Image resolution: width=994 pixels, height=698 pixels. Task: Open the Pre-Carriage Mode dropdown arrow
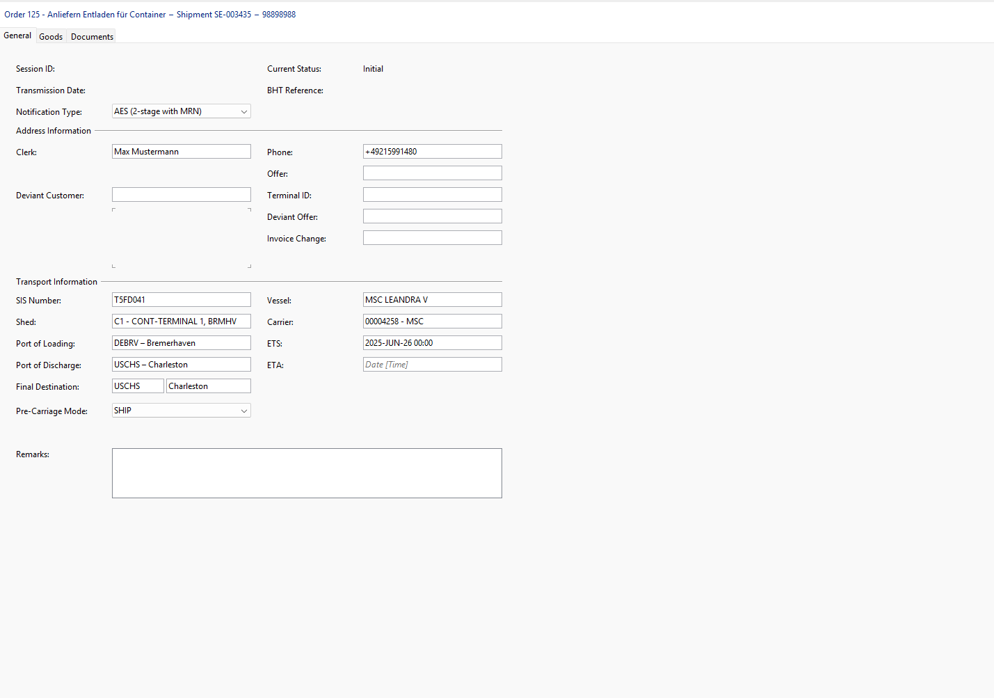click(x=243, y=411)
